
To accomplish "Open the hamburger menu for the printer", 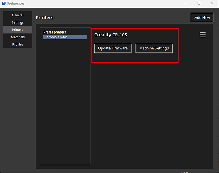I will click(x=202, y=35).
